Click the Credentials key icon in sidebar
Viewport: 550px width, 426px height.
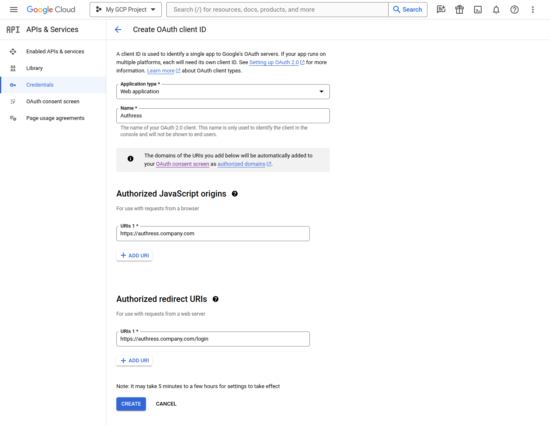pyautogui.click(x=13, y=85)
